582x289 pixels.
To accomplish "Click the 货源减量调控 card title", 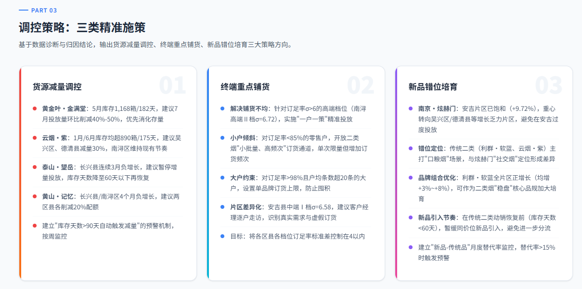I will pos(57,87).
